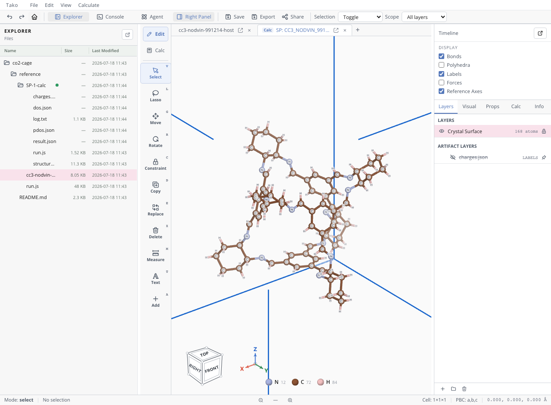
Task: Open the Selection Toggle dropdown
Action: point(360,17)
